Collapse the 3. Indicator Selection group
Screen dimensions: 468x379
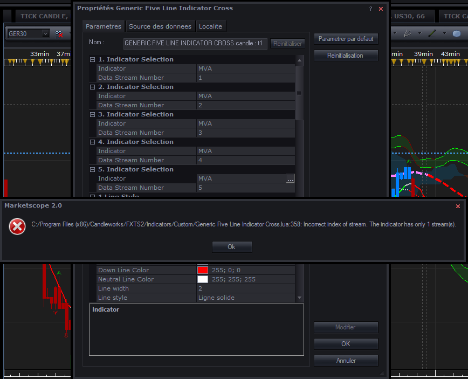tap(93, 115)
